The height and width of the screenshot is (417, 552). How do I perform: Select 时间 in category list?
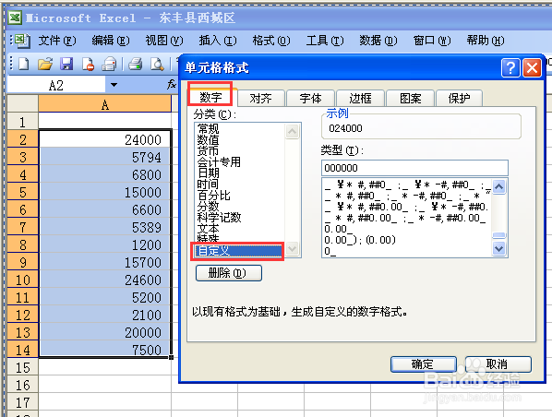(208, 184)
